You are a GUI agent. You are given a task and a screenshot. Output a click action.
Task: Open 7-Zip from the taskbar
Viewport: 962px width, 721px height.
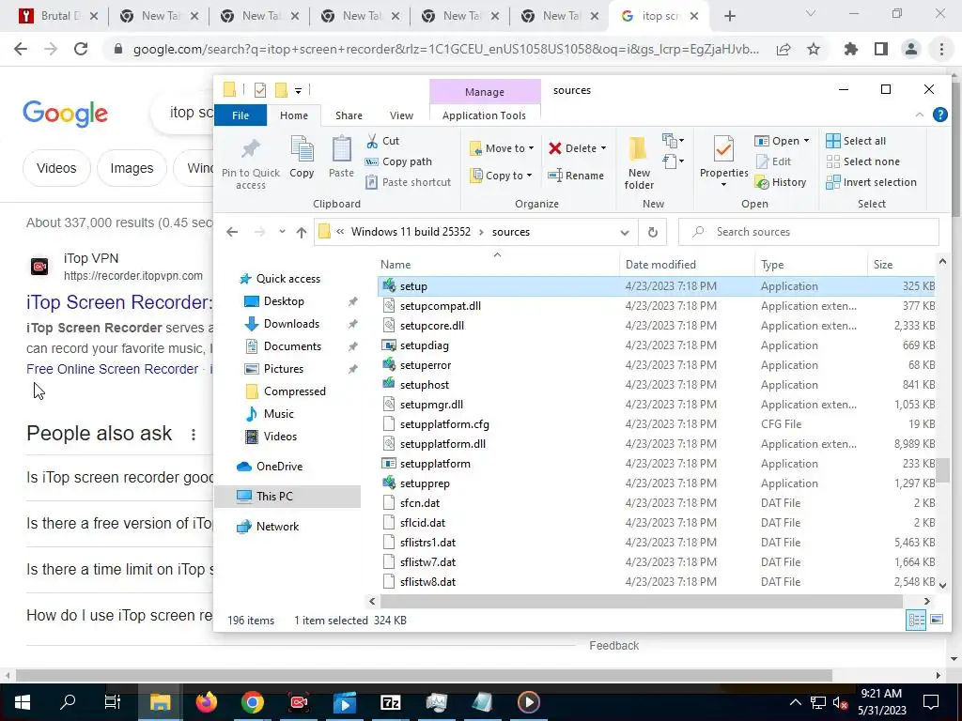point(391,702)
